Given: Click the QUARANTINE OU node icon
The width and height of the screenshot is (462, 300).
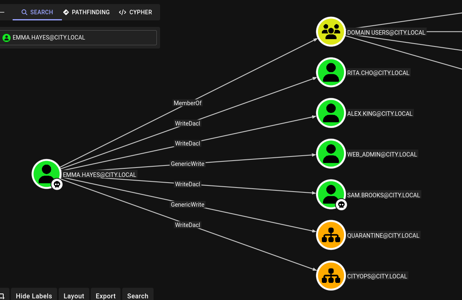Looking at the screenshot, I should click(331, 235).
